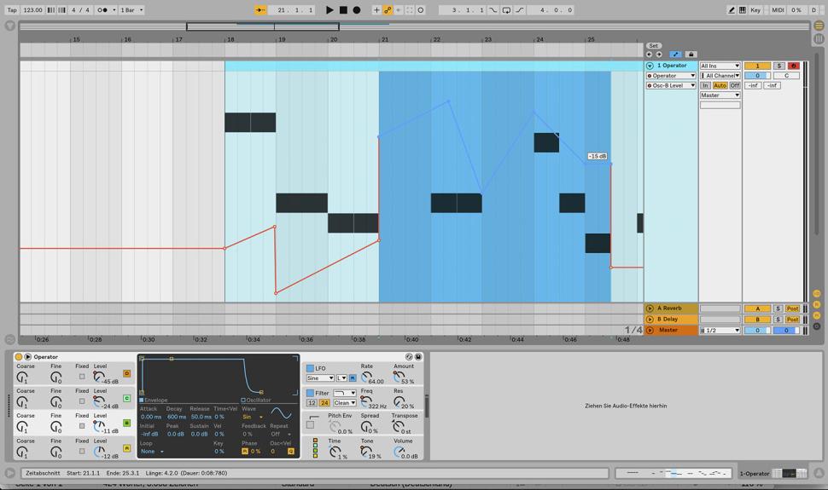Viewport: 828px width, 490px height.
Task: Open the All Ins input dropdown
Action: pos(720,66)
